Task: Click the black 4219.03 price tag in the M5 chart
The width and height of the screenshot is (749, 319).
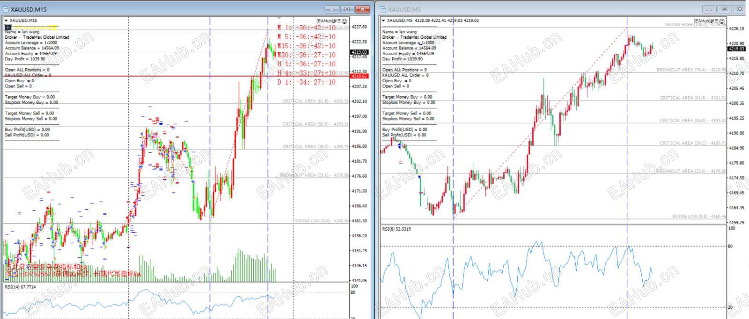Action: tap(736, 49)
